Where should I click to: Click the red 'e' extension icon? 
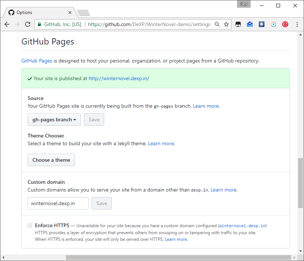(x=285, y=24)
